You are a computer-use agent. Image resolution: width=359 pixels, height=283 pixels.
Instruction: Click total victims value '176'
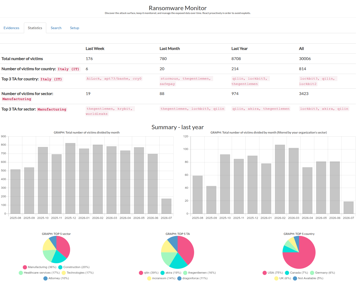tap(89, 59)
